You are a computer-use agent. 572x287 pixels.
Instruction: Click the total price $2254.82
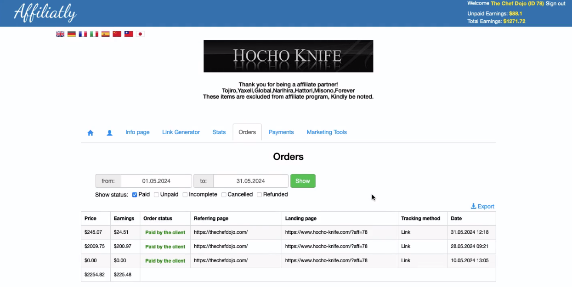click(95, 275)
